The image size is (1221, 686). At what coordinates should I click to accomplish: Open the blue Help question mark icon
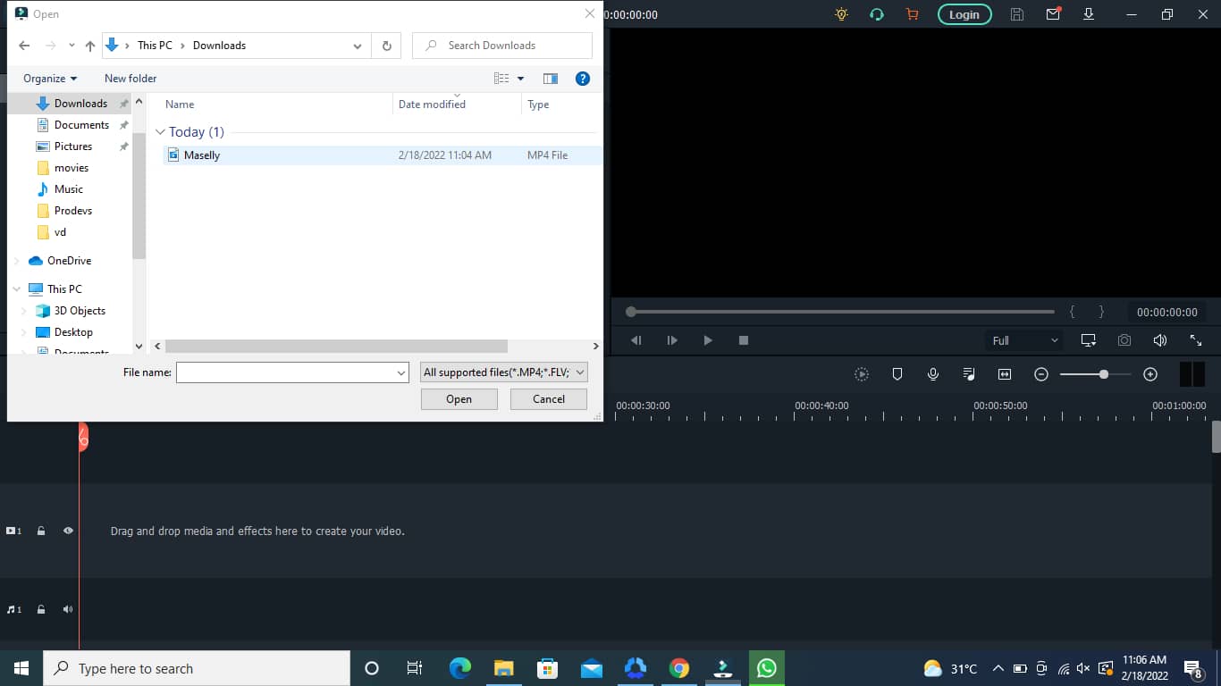583,79
